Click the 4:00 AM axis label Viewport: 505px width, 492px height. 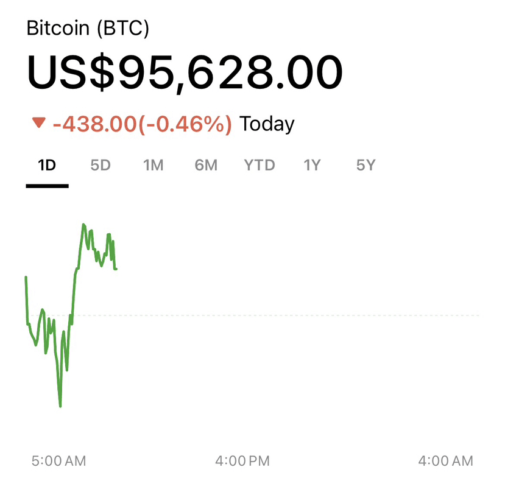pos(445,461)
